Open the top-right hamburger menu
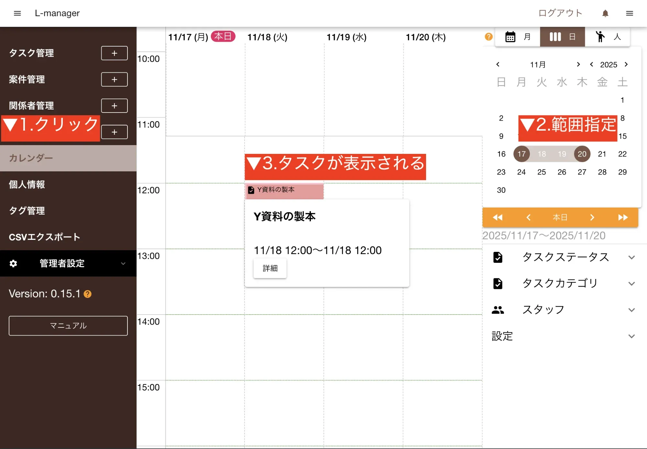The image size is (647, 449). [629, 13]
